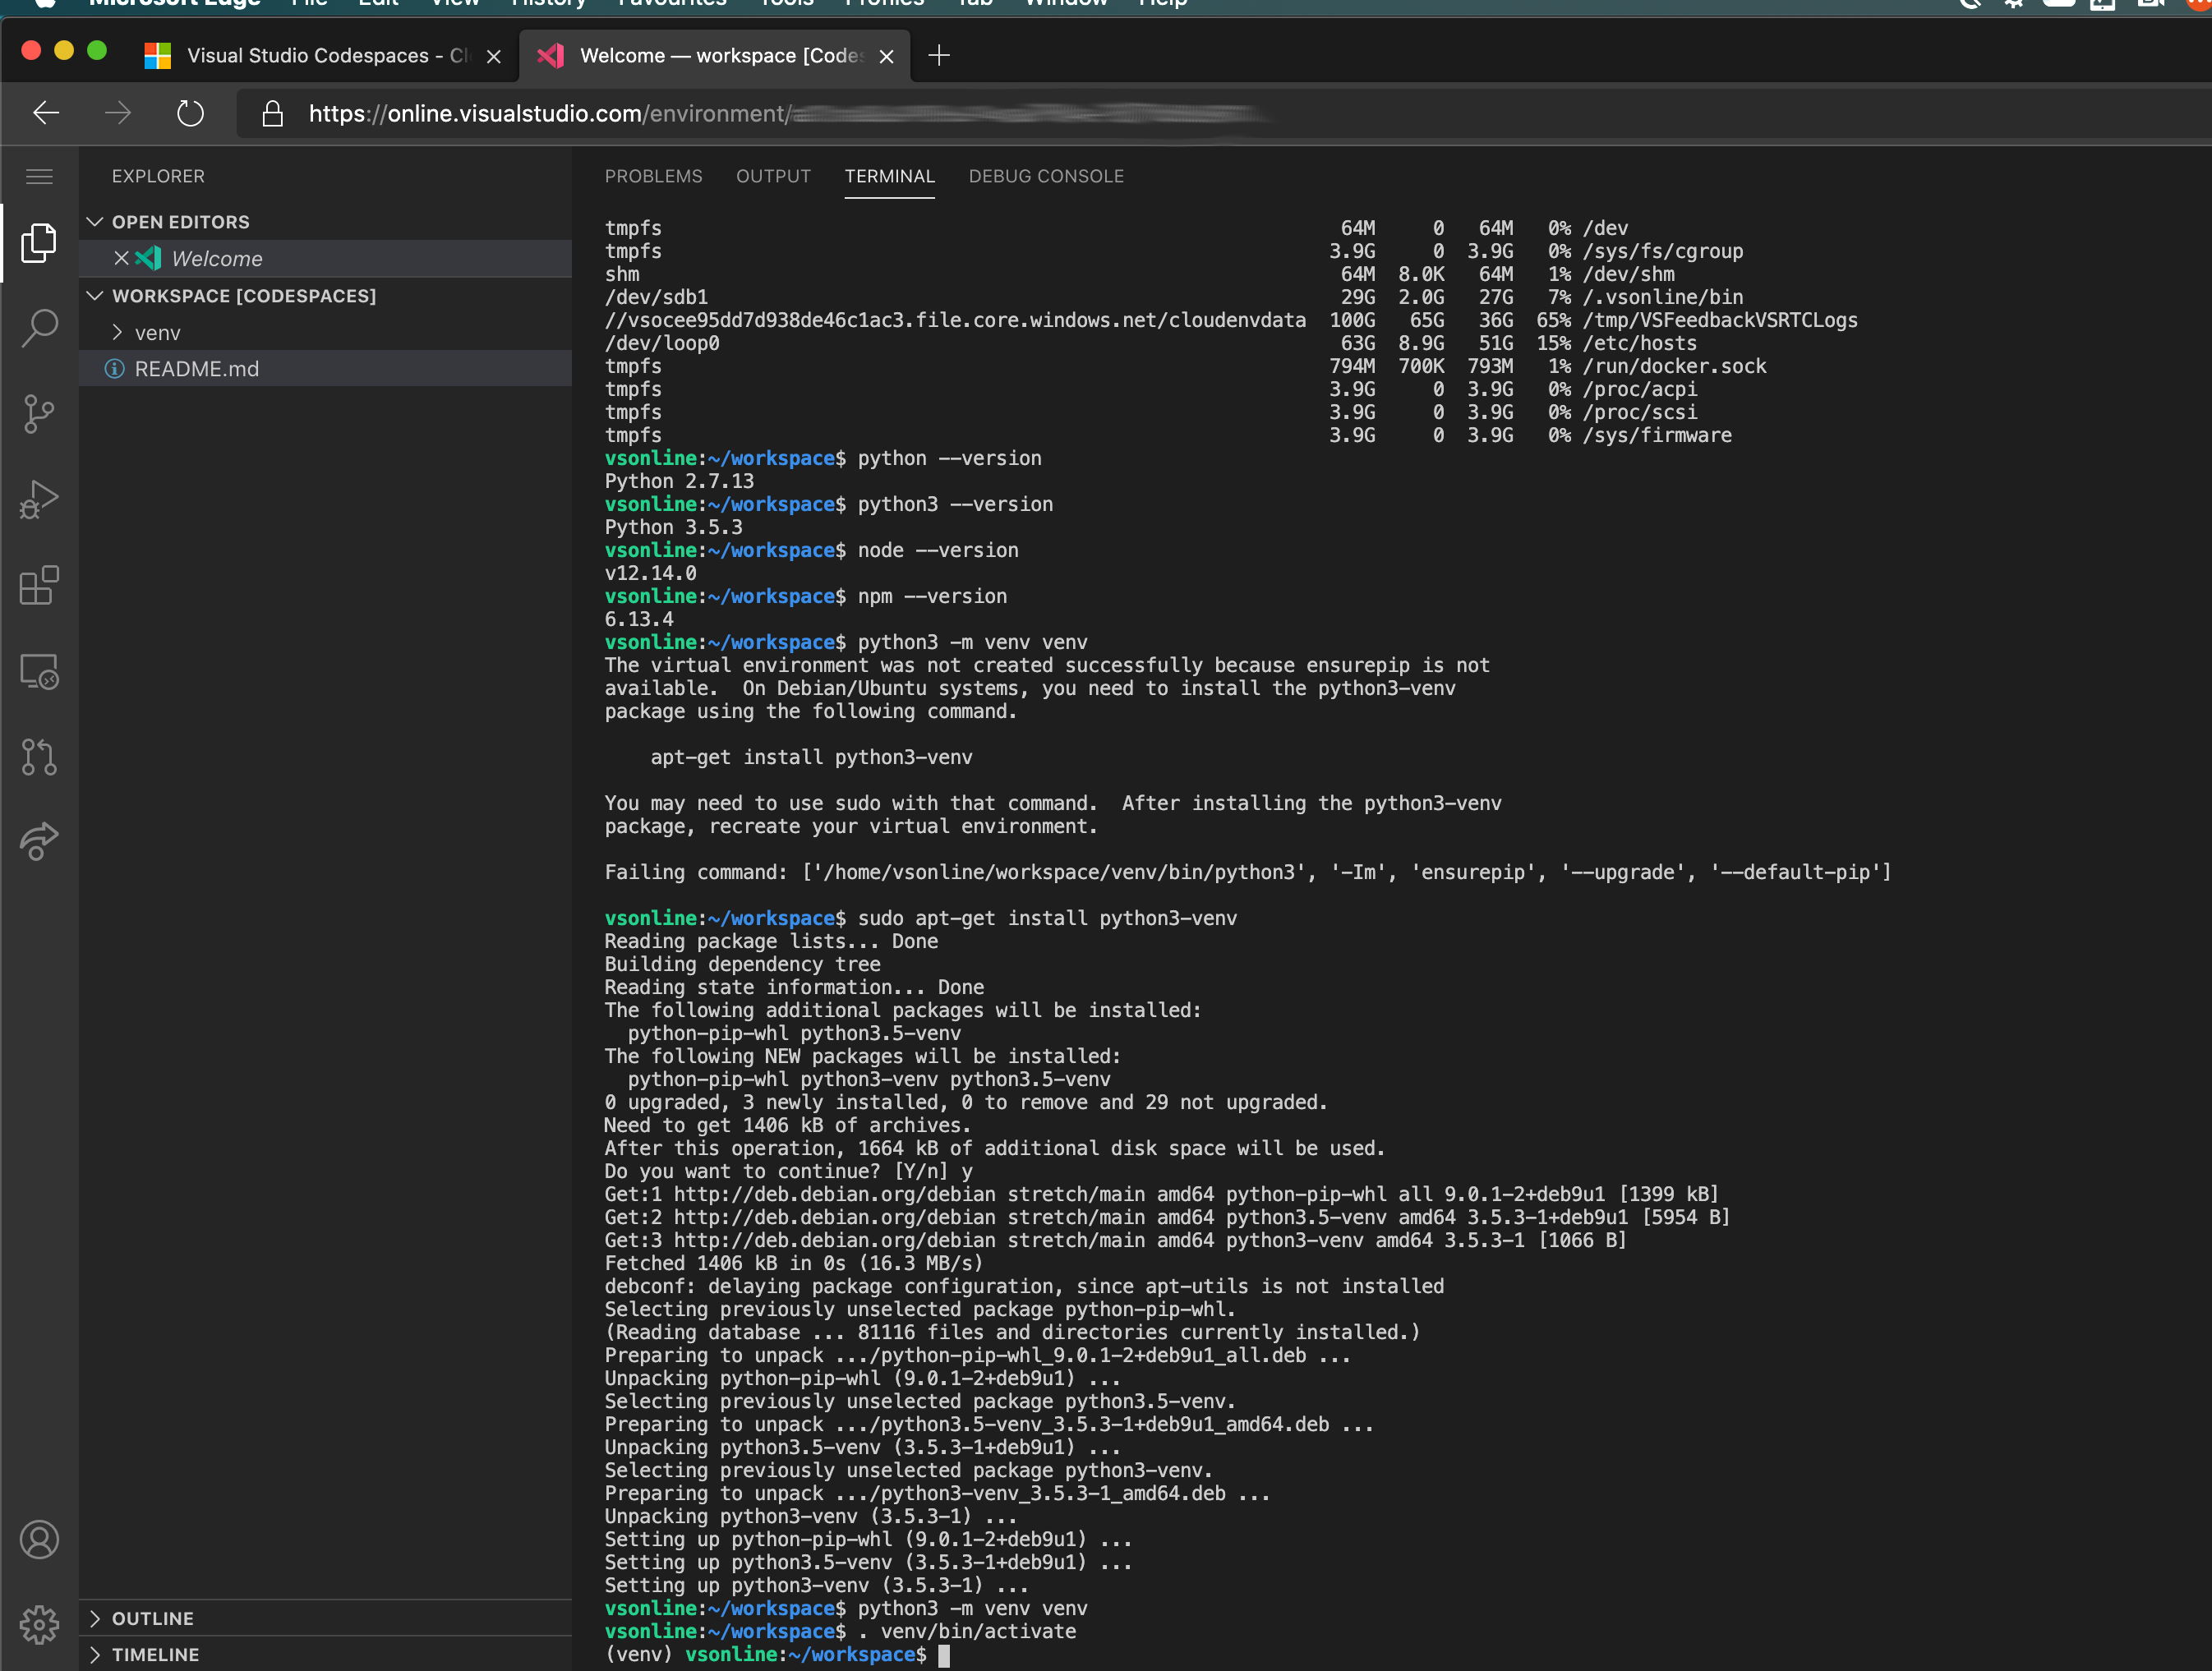The height and width of the screenshot is (1671, 2212).
Task: Open the Explorer view in activity bar
Action: [x=39, y=241]
